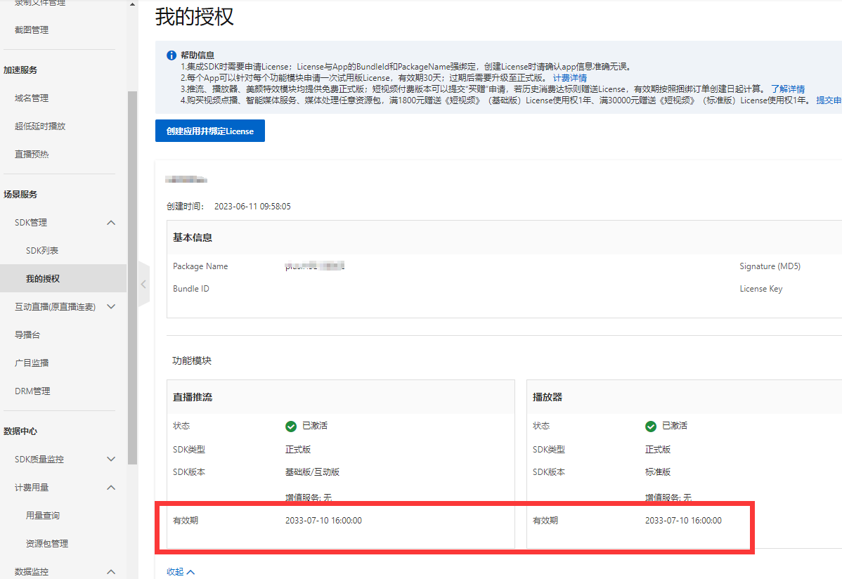Image resolution: width=842 pixels, height=579 pixels.
Task: Click the 收起 collapse link
Action: tap(181, 572)
